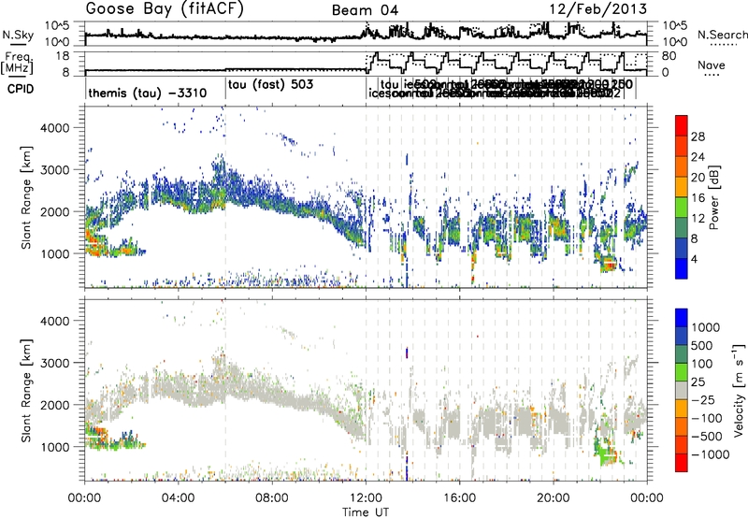Click the "16" label on Power colorbar
This screenshot has height=518, width=748.
coord(698,198)
